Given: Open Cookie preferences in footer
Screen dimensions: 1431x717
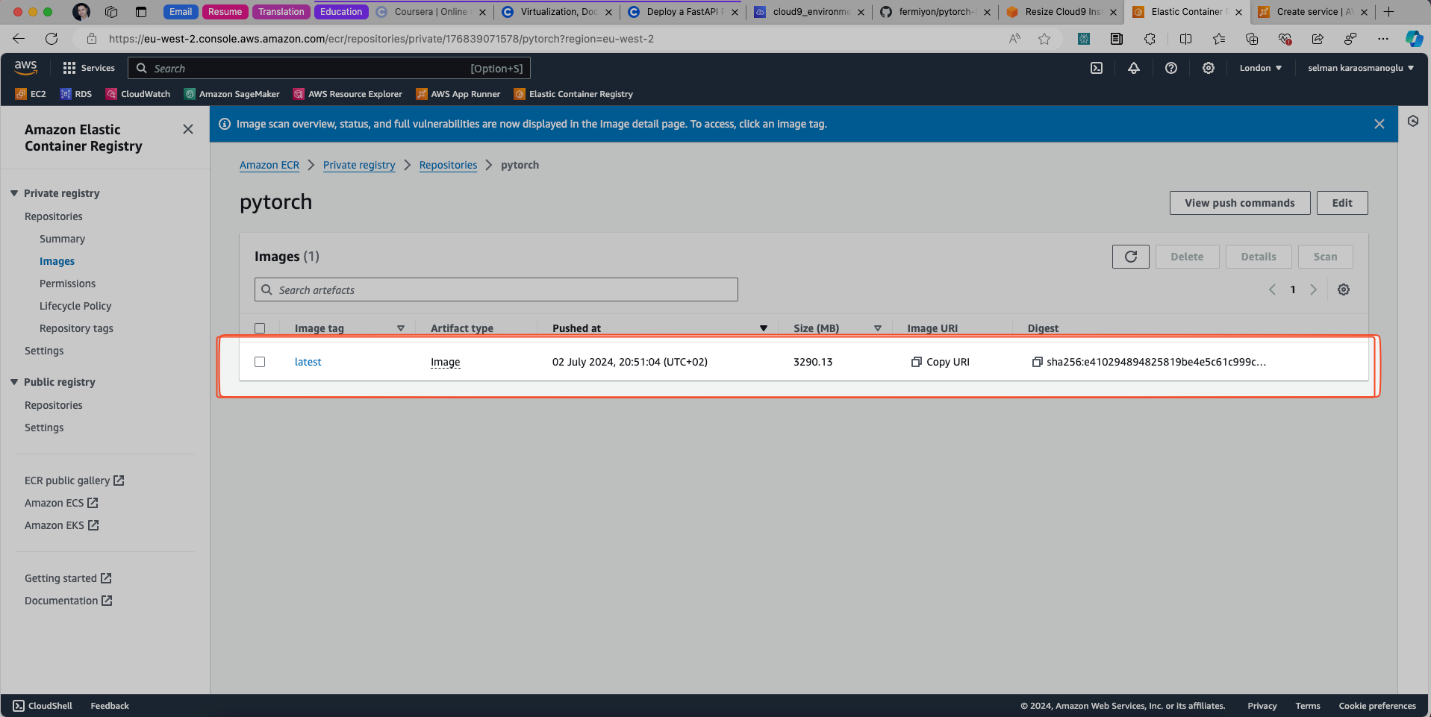Looking at the screenshot, I should coord(1377,706).
